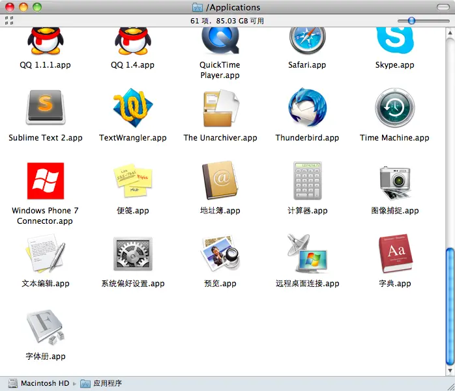Click the icon size slider knob
The width and height of the screenshot is (455, 391).
coord(411,21)
